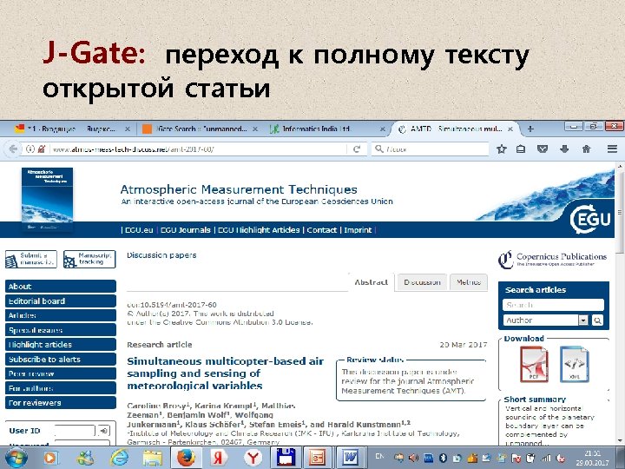Switch to Informatics India Ltd browser tab
This screenshot has height=469, width=625.
(327, 129)
